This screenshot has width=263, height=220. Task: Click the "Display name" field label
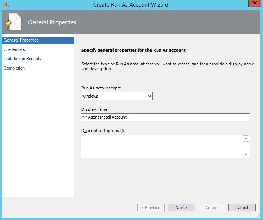[95, 109]
